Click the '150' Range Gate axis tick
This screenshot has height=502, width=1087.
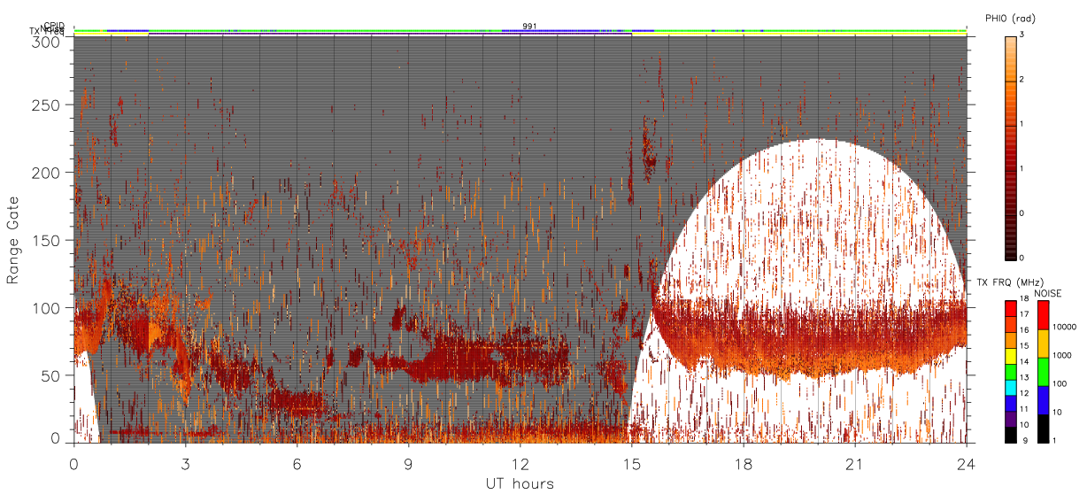(x=45, y=239)
